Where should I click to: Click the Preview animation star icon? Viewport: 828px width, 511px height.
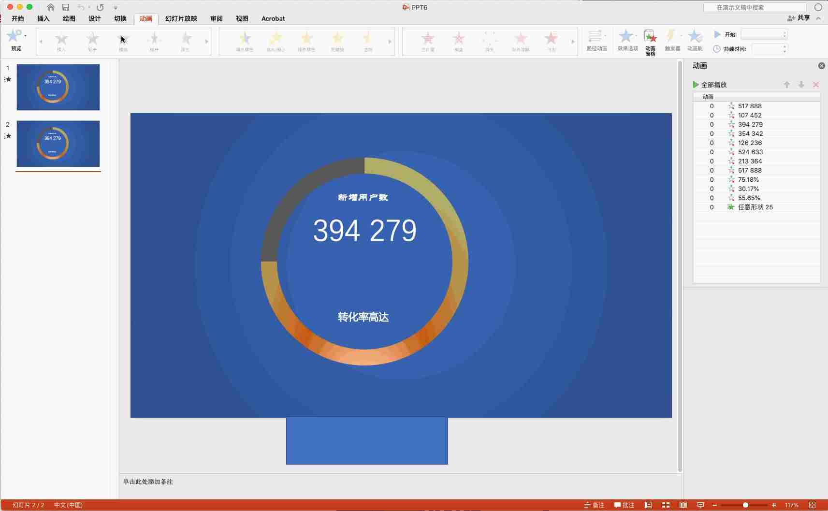click(x=15, y=36)
